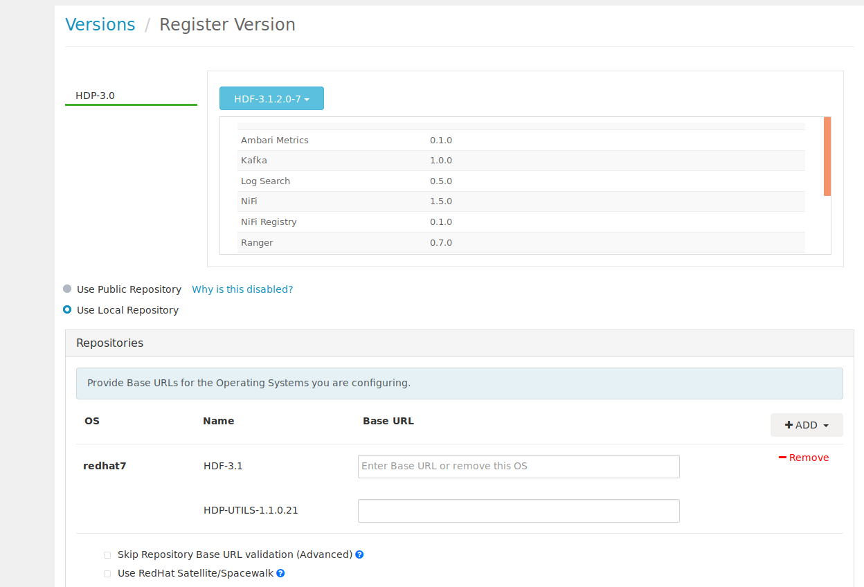Click the HDP-UTILS-1.1.0.21 Base URL field
The width and height of the screenshot is (864, 587).
point(518,510)
